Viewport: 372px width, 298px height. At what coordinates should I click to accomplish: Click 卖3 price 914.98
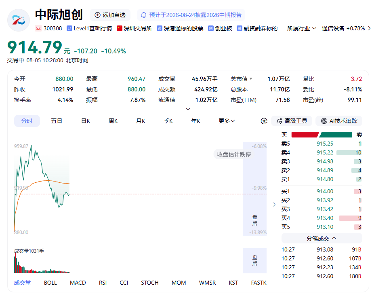tap(325, 161)
